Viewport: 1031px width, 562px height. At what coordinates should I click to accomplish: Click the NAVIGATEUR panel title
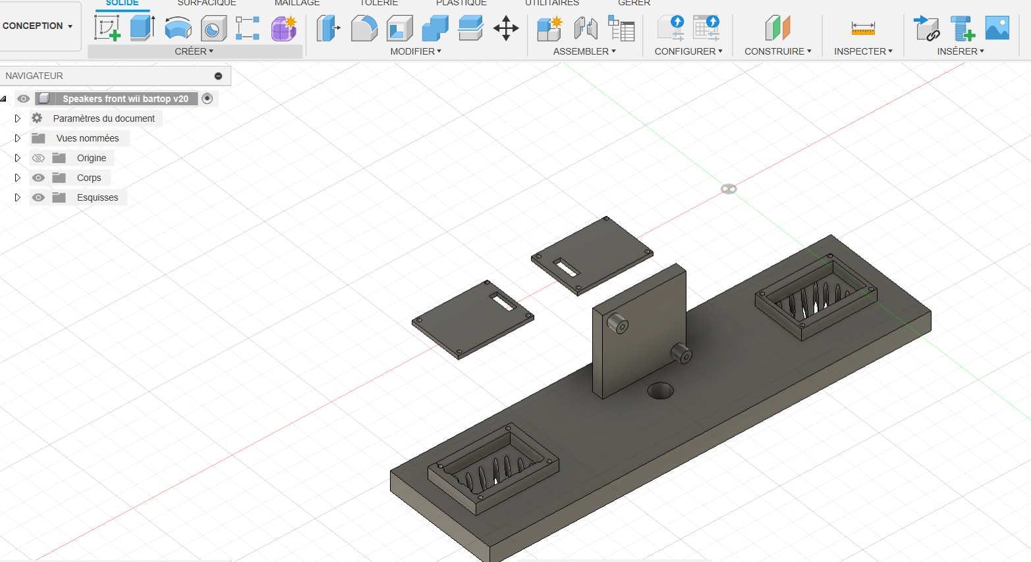(x=34, y=76)
